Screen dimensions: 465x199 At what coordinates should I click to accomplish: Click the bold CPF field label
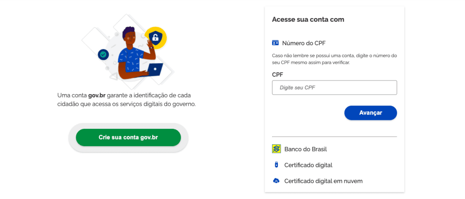277,75
